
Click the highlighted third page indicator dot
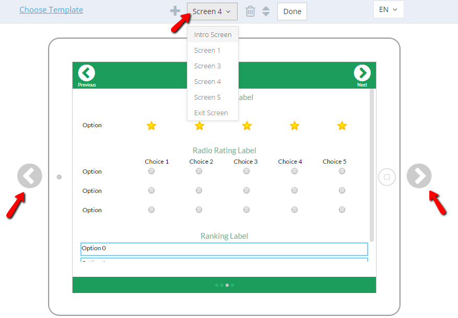point(227,285)
